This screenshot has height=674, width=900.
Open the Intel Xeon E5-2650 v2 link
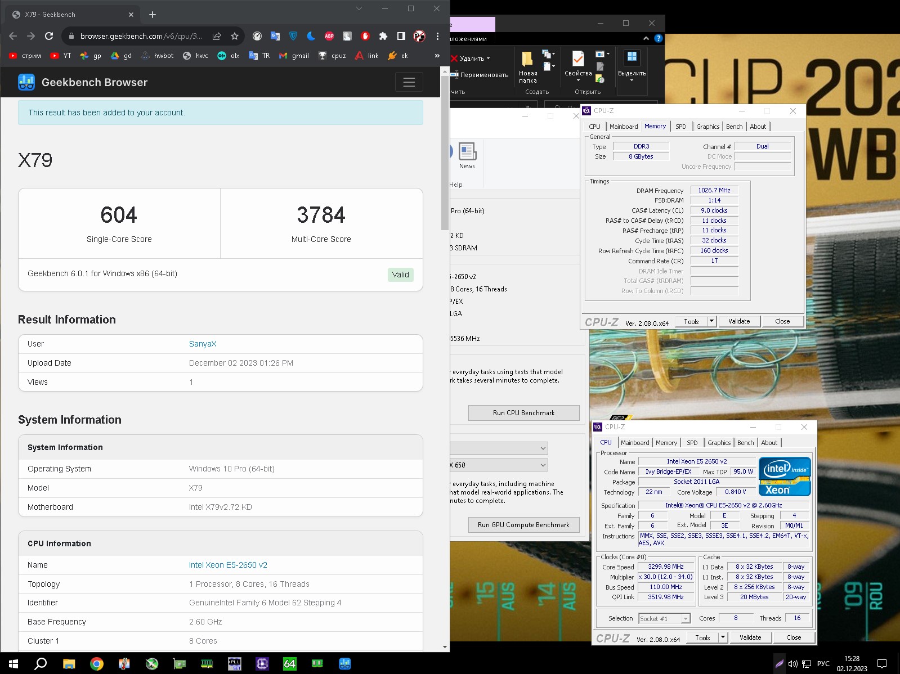coord(228,565)
